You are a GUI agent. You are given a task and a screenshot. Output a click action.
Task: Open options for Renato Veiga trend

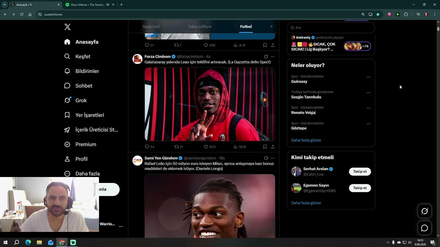tap(368, 108)
